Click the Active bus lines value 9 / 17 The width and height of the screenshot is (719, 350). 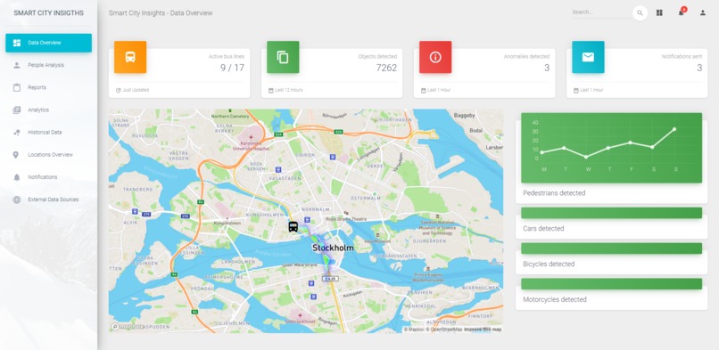pyautogui.click(x=232, y=69)
